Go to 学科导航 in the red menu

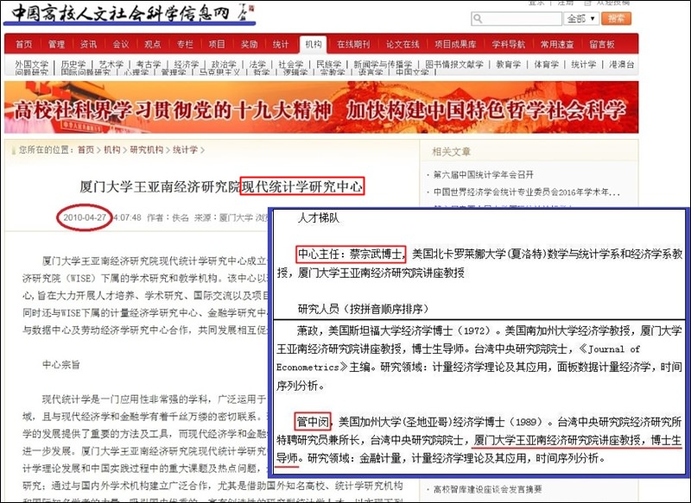(509, 44)
